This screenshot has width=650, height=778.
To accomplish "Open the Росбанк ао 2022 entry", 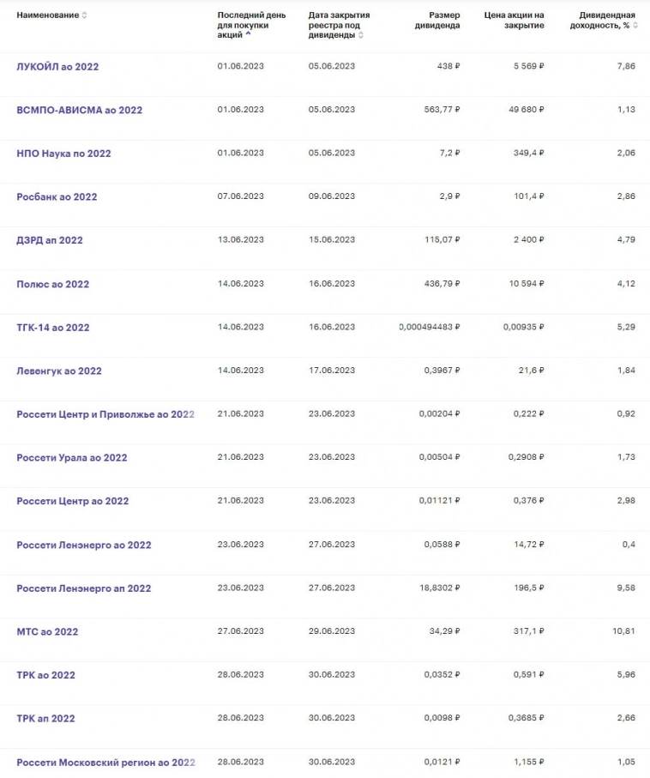I will click(x=57, y=197).
